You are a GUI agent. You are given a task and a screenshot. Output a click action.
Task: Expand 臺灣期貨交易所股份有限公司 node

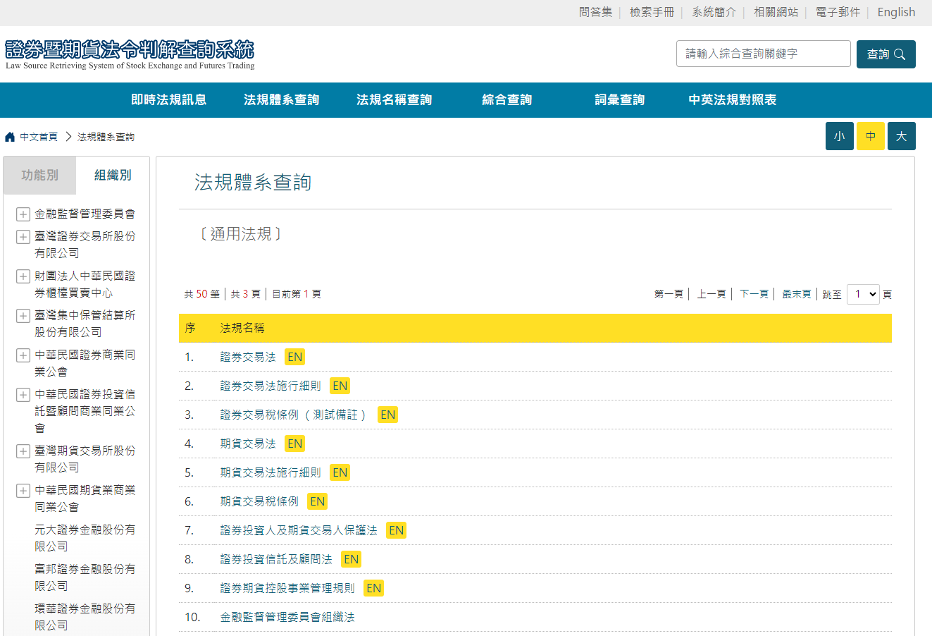tap(23, 451)
